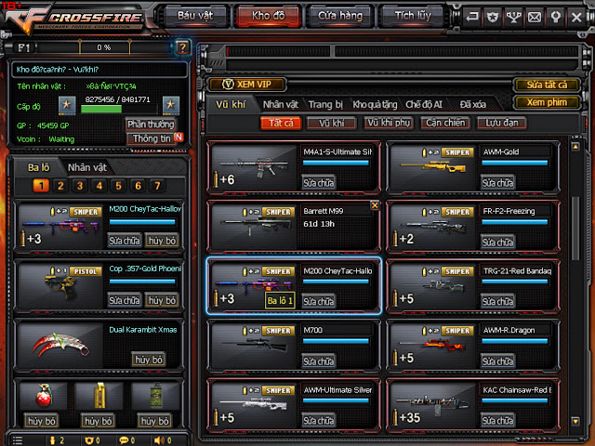The height and width of the screenshot is (446, 595).
Task: Click the Xem phim button
Action: tap(547, 102)
